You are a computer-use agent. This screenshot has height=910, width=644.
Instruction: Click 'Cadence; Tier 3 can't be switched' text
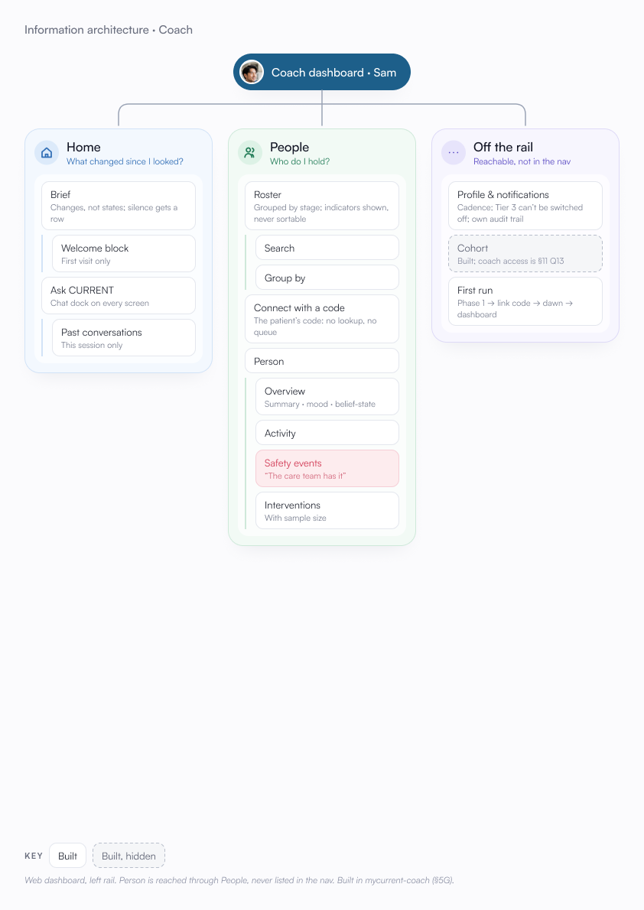coord(520,207)
